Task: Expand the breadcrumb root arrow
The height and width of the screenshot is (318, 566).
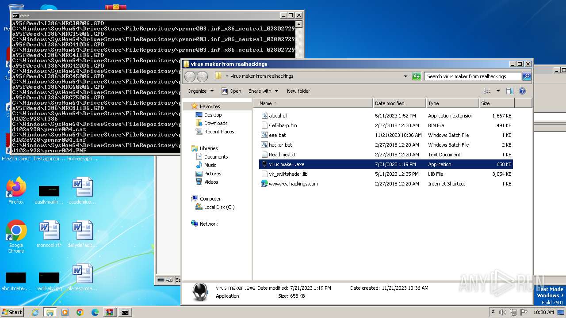Action: (x=227, y=76)
